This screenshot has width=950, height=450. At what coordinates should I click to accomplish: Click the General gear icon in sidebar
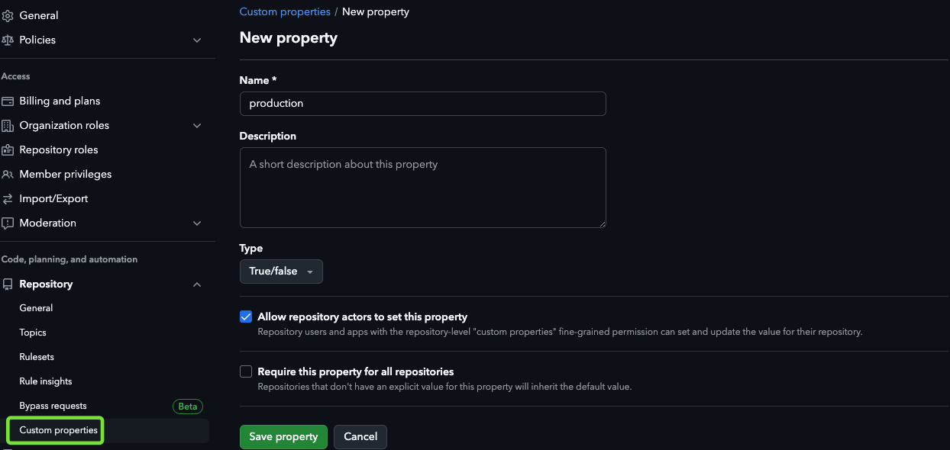click(8, 15)
